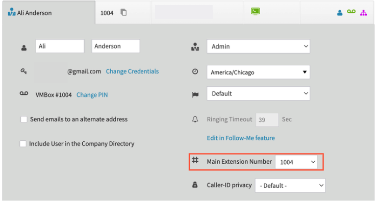
Task: Expand the Main Extension Number 1004 dropdown
Action: (x=296, y=162)
